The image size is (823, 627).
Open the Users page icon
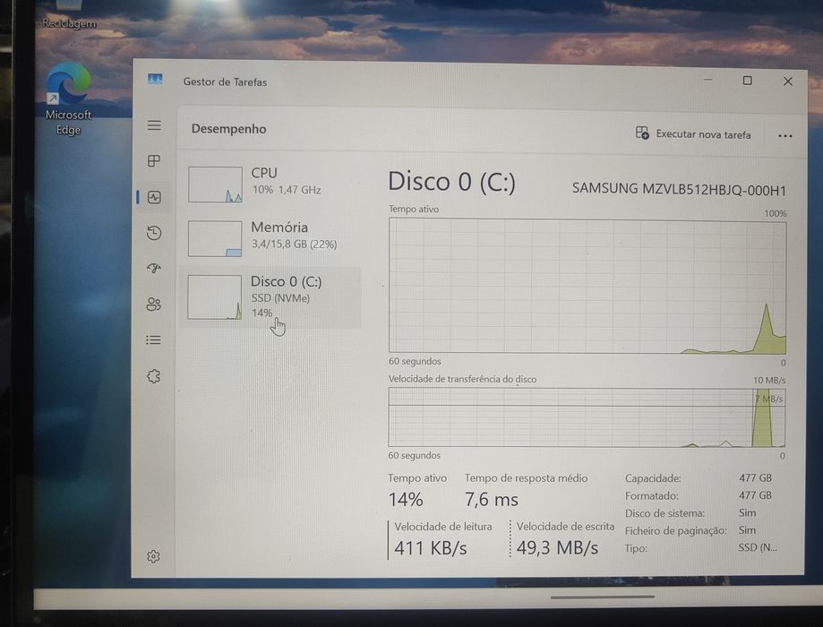(x=154, y=304)
